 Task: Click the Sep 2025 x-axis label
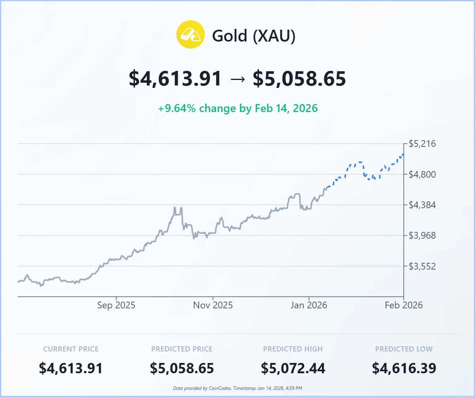pyautogui.click(x=116, y=306)
